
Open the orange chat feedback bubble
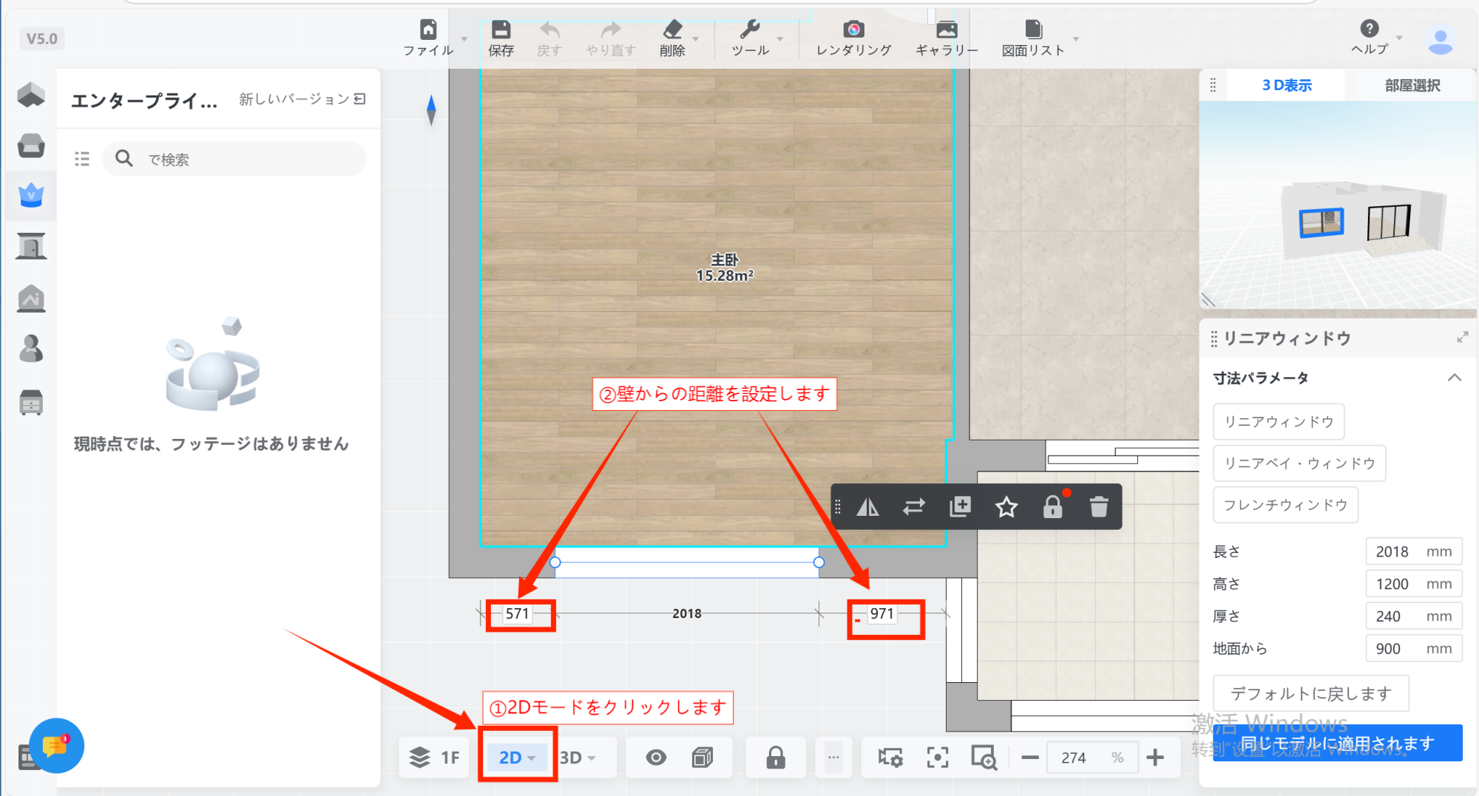[x=57, y=746]
